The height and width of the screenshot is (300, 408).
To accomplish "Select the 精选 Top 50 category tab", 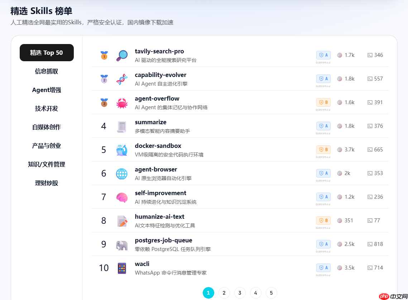I will click(47, 53).
